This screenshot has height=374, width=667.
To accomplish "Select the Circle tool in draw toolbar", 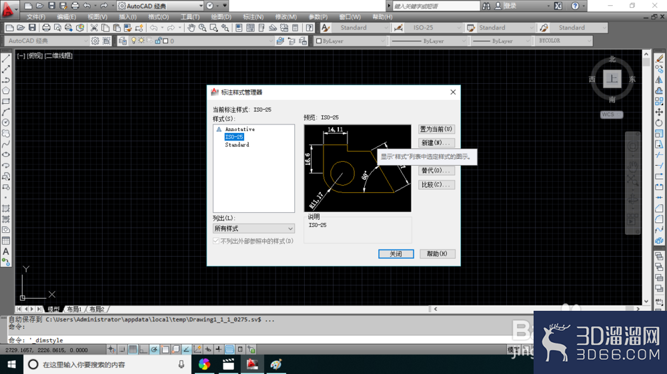I will pyautogui.click(x=6, y=122).
